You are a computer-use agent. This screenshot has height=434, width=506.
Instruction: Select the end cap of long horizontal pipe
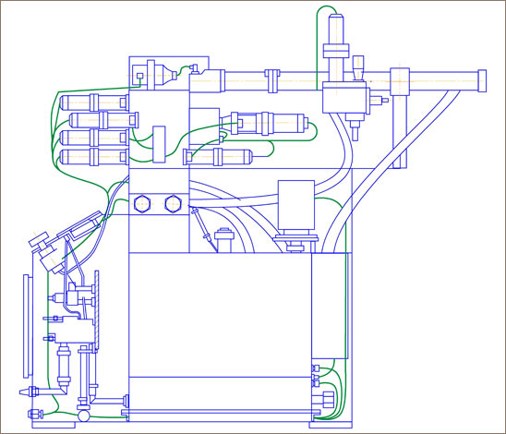[482, 81]
